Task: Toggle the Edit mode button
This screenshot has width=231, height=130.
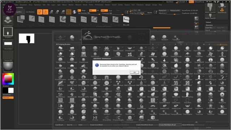Action: tap(40, 12)
